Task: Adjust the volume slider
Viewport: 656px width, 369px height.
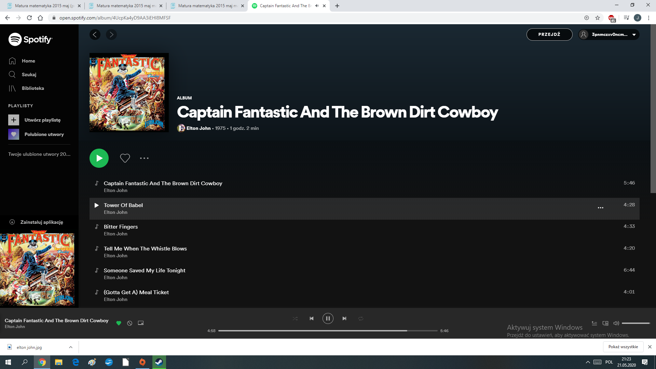Action: coord(636,323)
